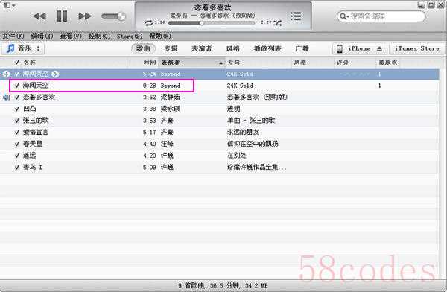This screenshot has width=447, height=292.
Task: Open the 编辑 menu
Action: 42,36
